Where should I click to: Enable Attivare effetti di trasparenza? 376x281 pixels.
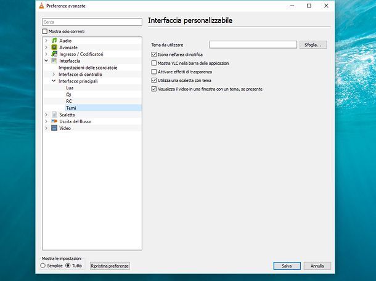pos(154,71)
